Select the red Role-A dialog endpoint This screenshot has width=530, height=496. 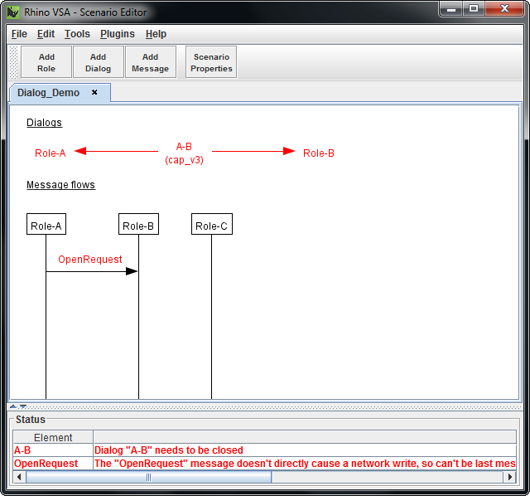(x=50, y=153)
